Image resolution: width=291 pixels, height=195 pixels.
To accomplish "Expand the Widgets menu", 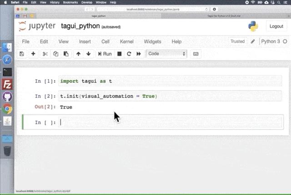I will point(152,41).
